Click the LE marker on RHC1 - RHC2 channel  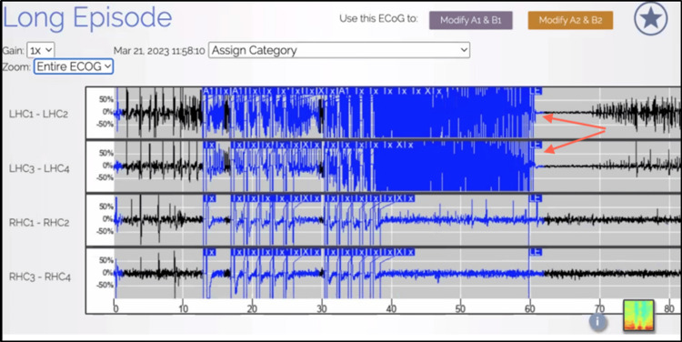pos(536,198)
